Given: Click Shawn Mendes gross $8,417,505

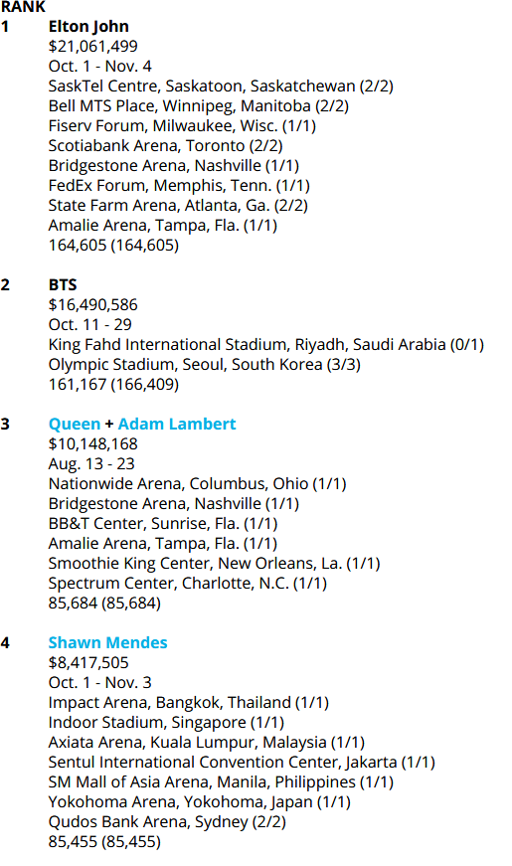Looking at the screenshot, I should pos(88,663).
